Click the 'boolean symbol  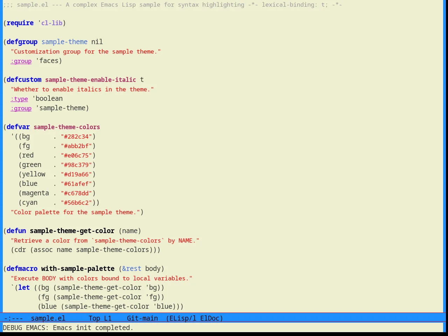(48, 99)
